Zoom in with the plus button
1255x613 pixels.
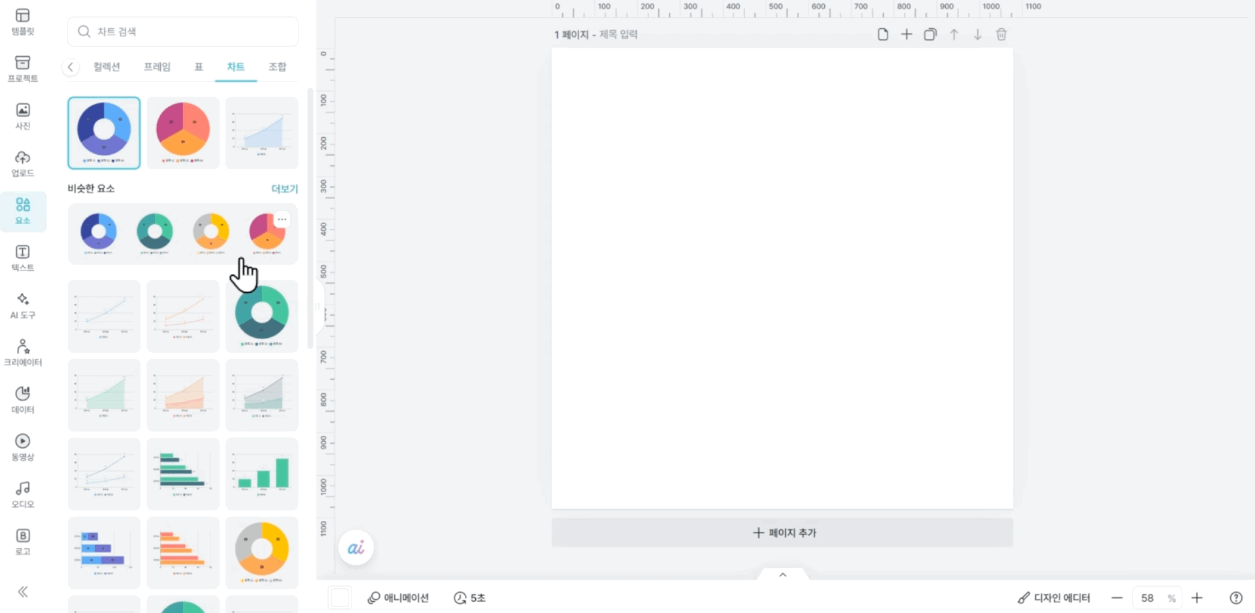[1197, 598]
